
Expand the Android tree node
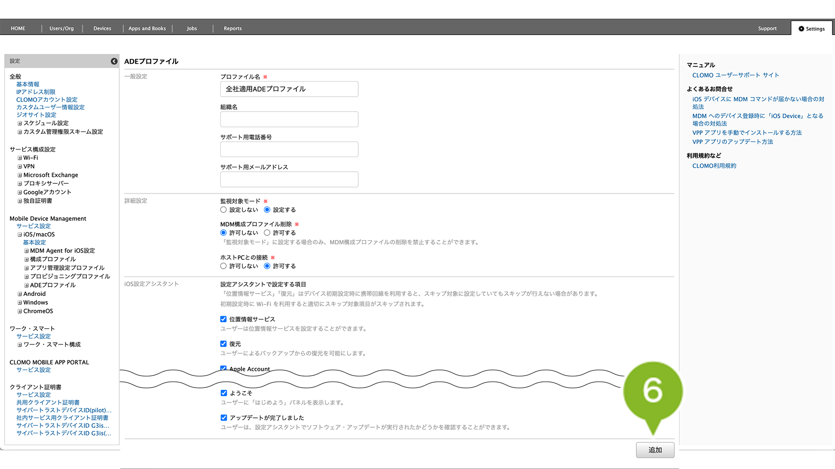click(x=20, y=294)
